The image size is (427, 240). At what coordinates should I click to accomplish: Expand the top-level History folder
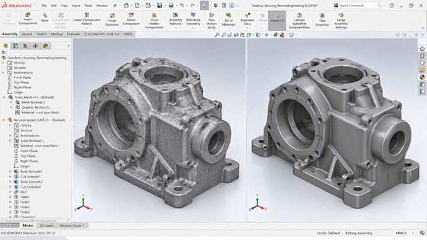[3, 63]
